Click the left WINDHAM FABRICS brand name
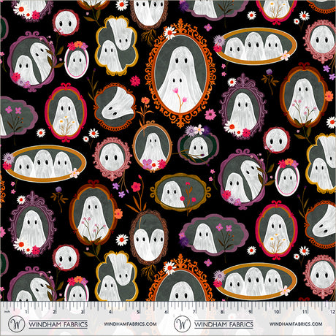This screenshot has width=336, height=336. (58, 324)
